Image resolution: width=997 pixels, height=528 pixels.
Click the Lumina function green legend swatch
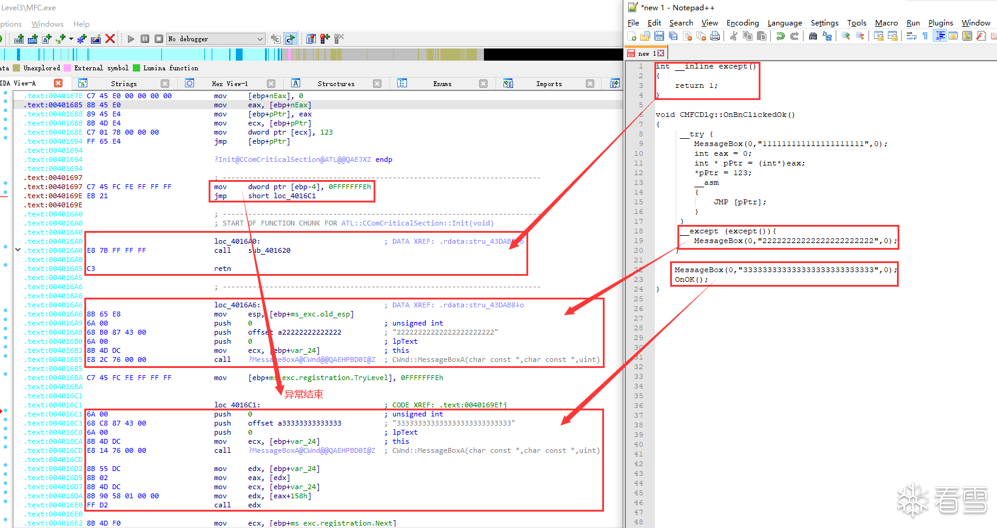136,68
